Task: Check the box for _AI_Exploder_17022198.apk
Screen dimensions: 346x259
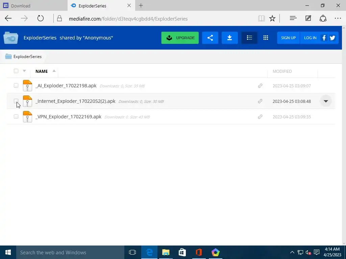Action: pos(16,85)
